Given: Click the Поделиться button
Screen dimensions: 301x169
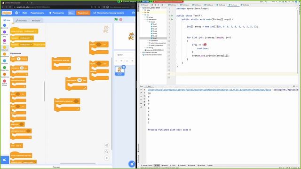Looking at the screenshot, I should 83,13.
